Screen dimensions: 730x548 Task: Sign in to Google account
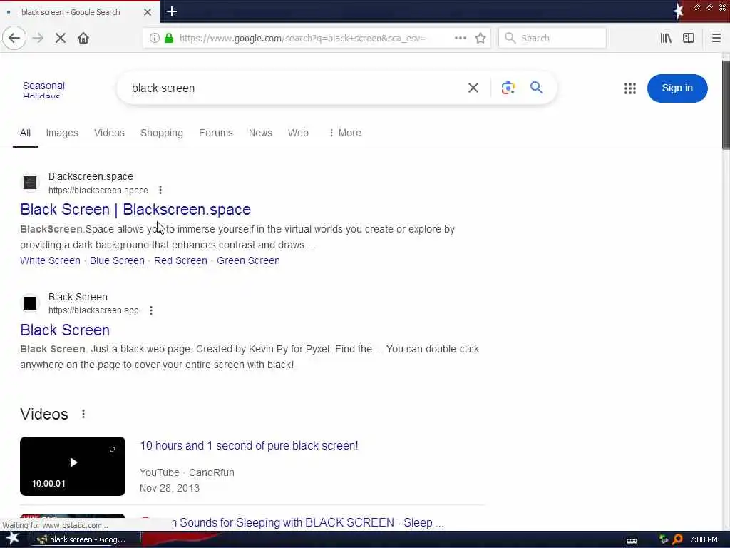coord(677,88)
